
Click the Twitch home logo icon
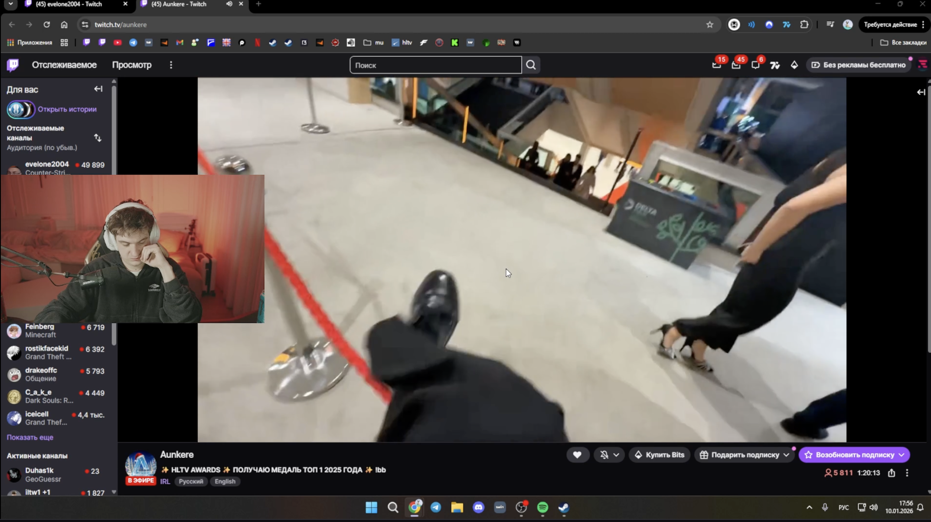pos(13,65)
